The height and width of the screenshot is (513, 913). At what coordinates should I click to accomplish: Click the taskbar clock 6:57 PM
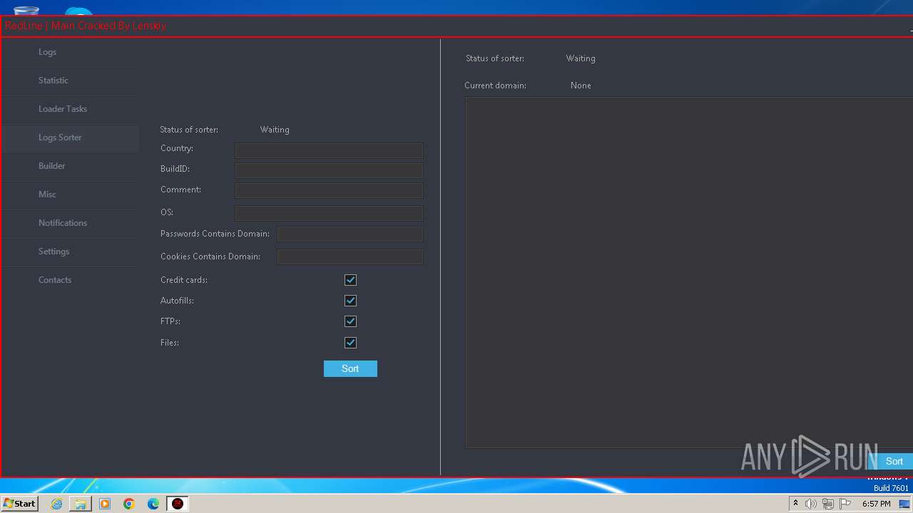pos(877,504)
